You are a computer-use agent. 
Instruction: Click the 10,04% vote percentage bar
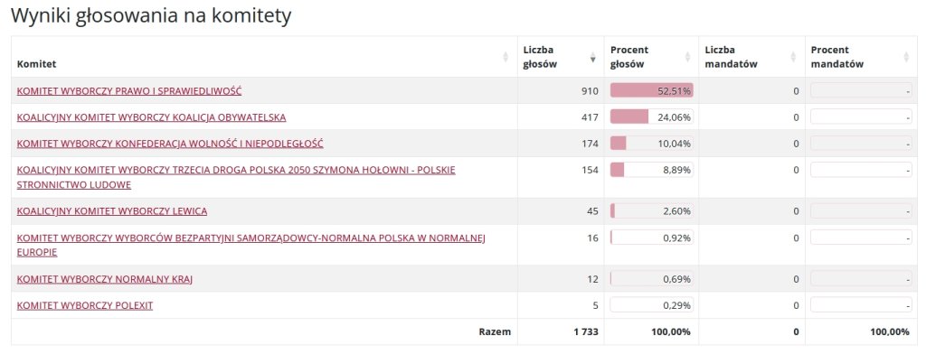point(652,144)
